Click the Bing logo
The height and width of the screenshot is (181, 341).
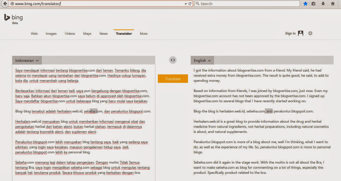tap(13, 17)
